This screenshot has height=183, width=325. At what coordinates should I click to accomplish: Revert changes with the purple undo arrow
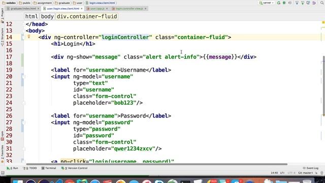(x=314, y=3)
